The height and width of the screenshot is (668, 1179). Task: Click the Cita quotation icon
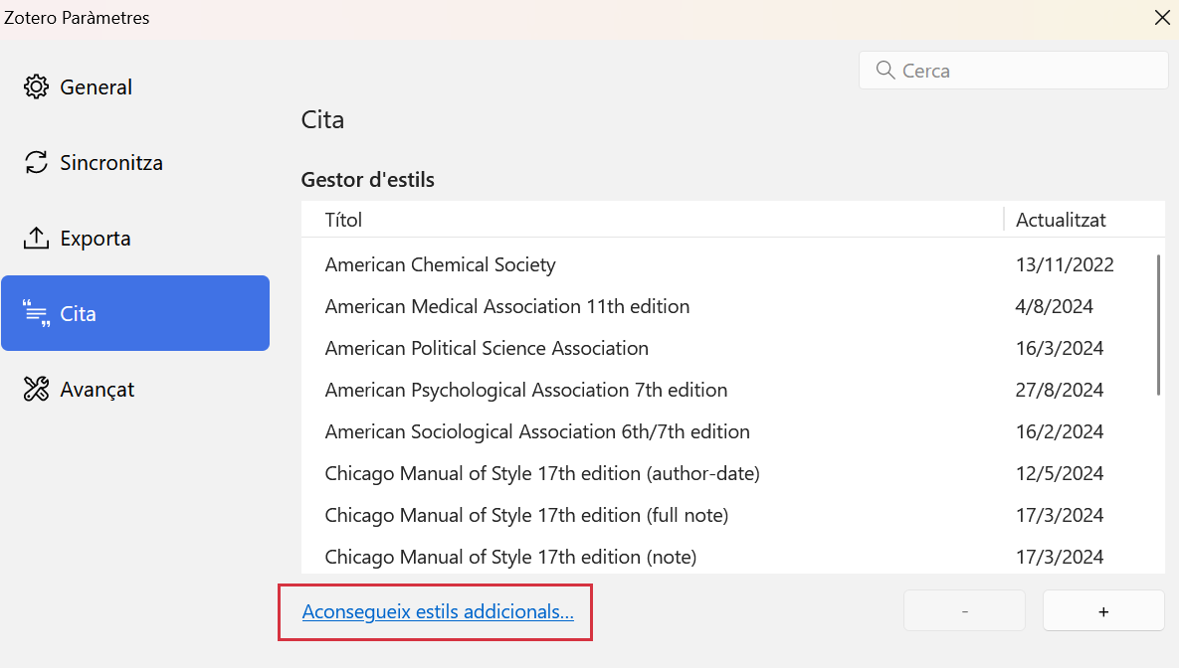click(x=36, y=313)
